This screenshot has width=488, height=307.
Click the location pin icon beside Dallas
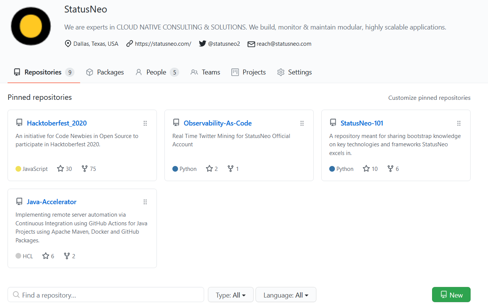point(68,44)
